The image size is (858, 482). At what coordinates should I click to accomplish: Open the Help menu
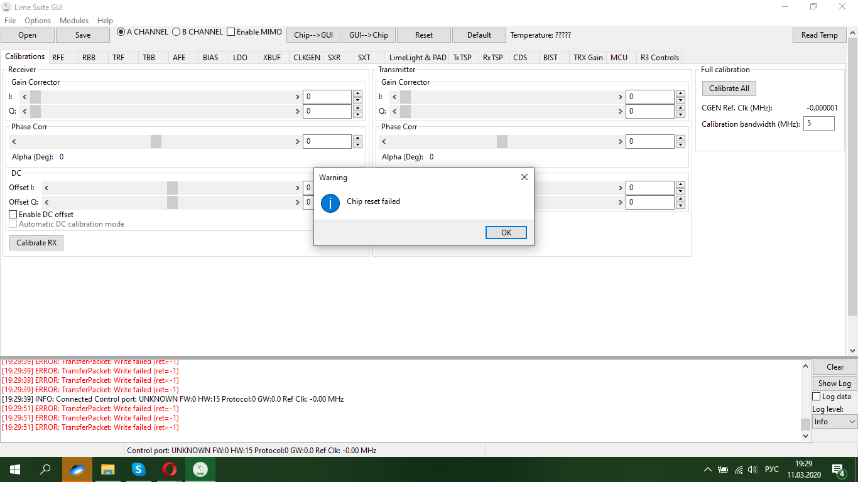point(105,21)
